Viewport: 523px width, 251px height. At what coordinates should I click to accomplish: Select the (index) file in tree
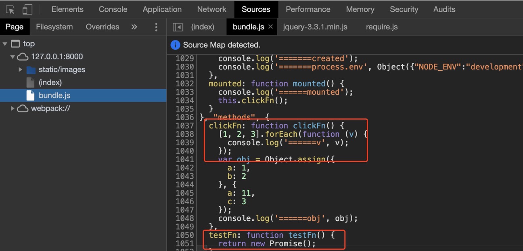(x=50, y=83)
